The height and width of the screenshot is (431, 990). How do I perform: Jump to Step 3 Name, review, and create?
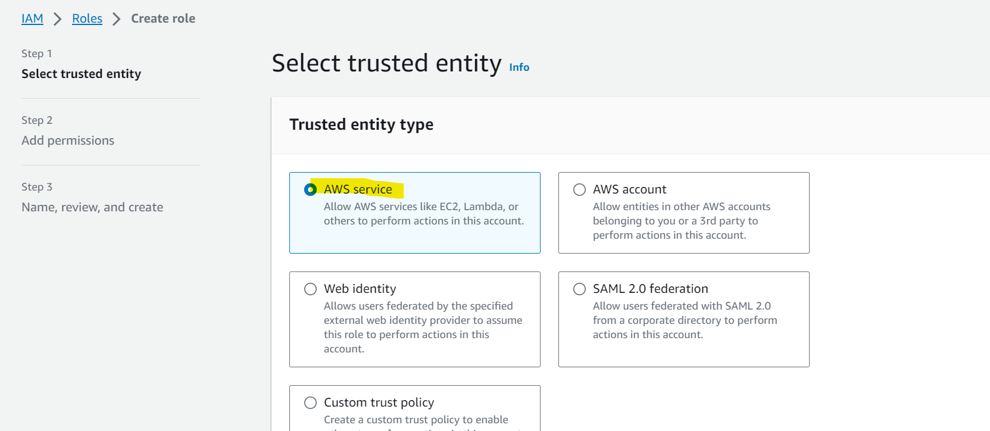point(92,207)
